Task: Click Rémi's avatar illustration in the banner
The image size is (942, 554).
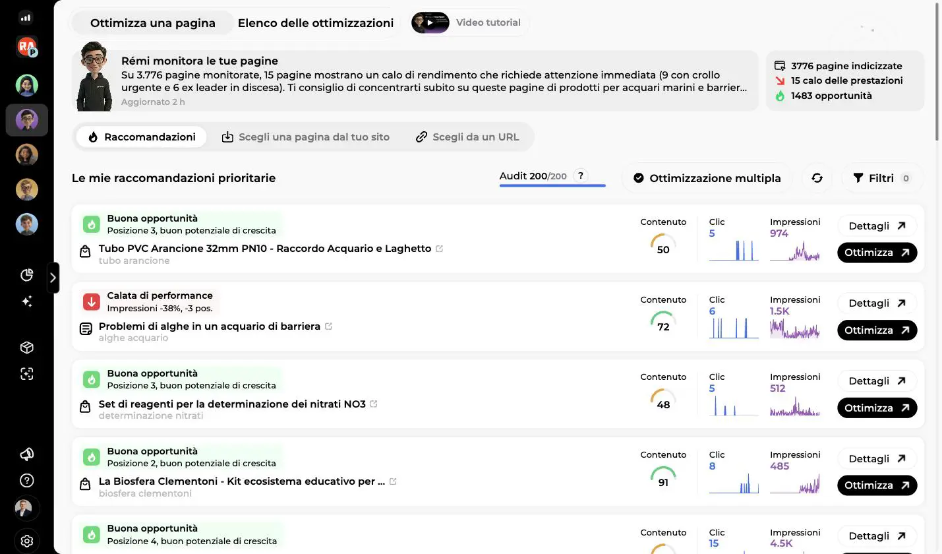Action: coord(95,77)
